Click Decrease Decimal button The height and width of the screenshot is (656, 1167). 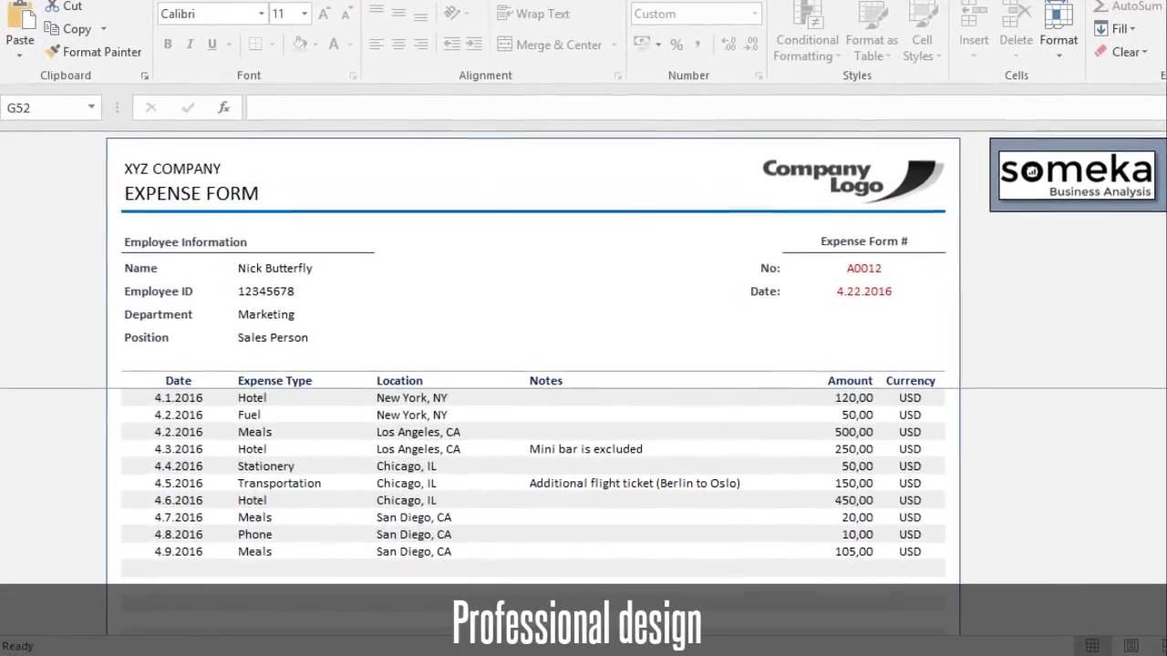752,44
